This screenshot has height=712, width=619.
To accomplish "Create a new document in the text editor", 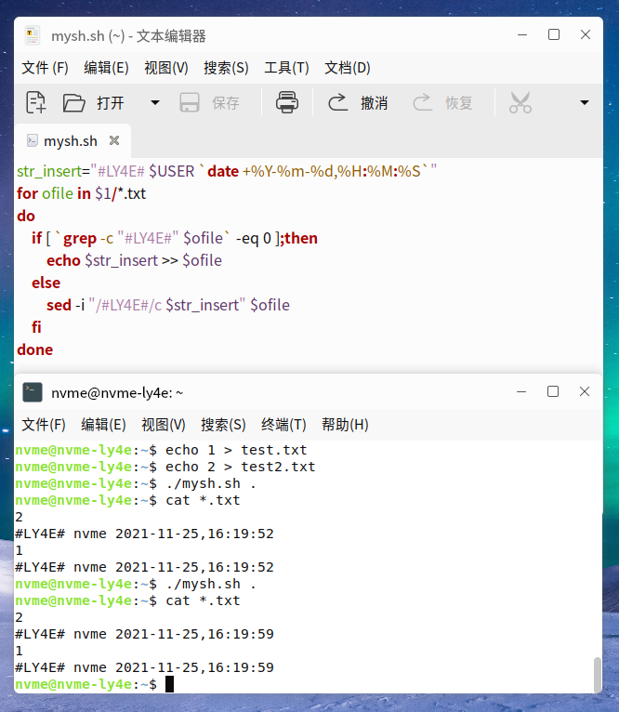I will [36, 102].
